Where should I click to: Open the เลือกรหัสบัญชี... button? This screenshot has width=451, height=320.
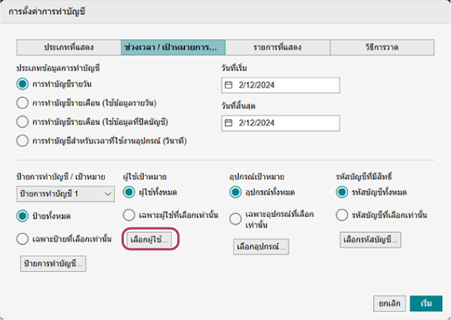pos(370,240)
